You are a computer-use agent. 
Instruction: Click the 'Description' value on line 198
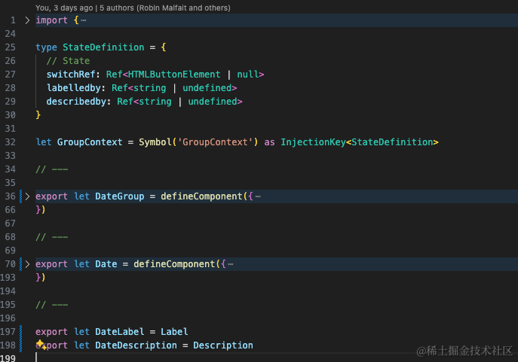(x=223, y=345)
